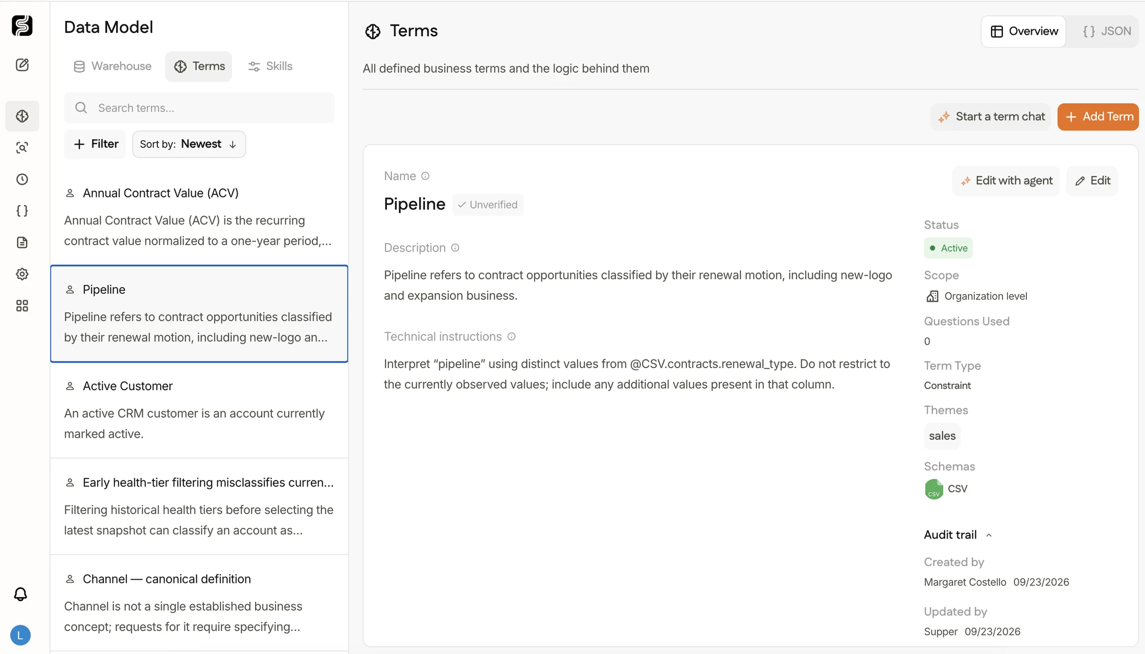Screen dimensions: 1145x654
Task: Open the user avatar L
Action: tap(20, 635)
